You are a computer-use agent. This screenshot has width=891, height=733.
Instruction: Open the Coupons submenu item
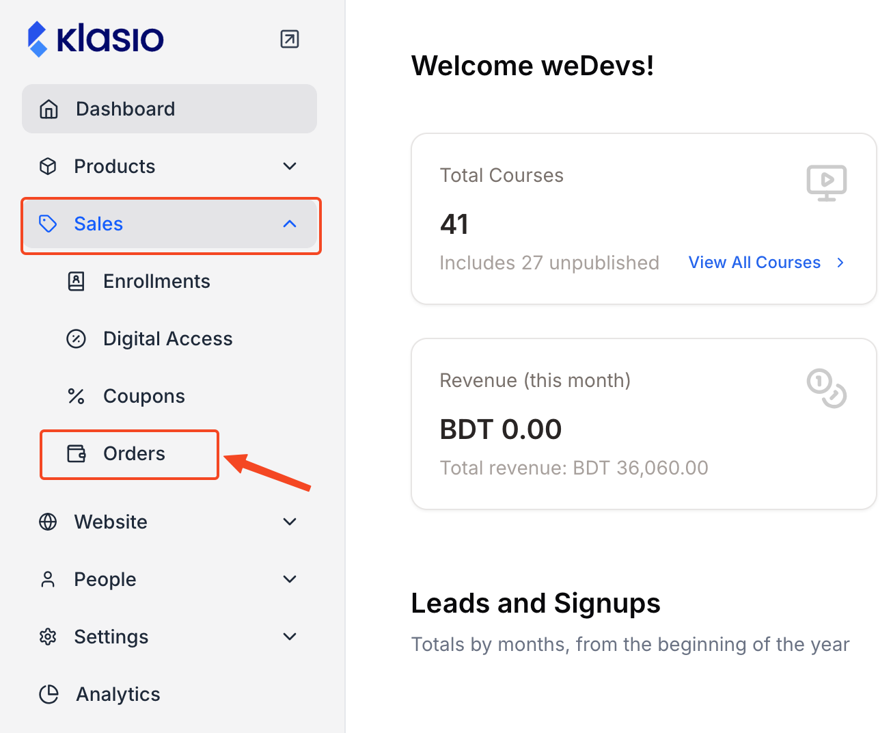(144, 396)
